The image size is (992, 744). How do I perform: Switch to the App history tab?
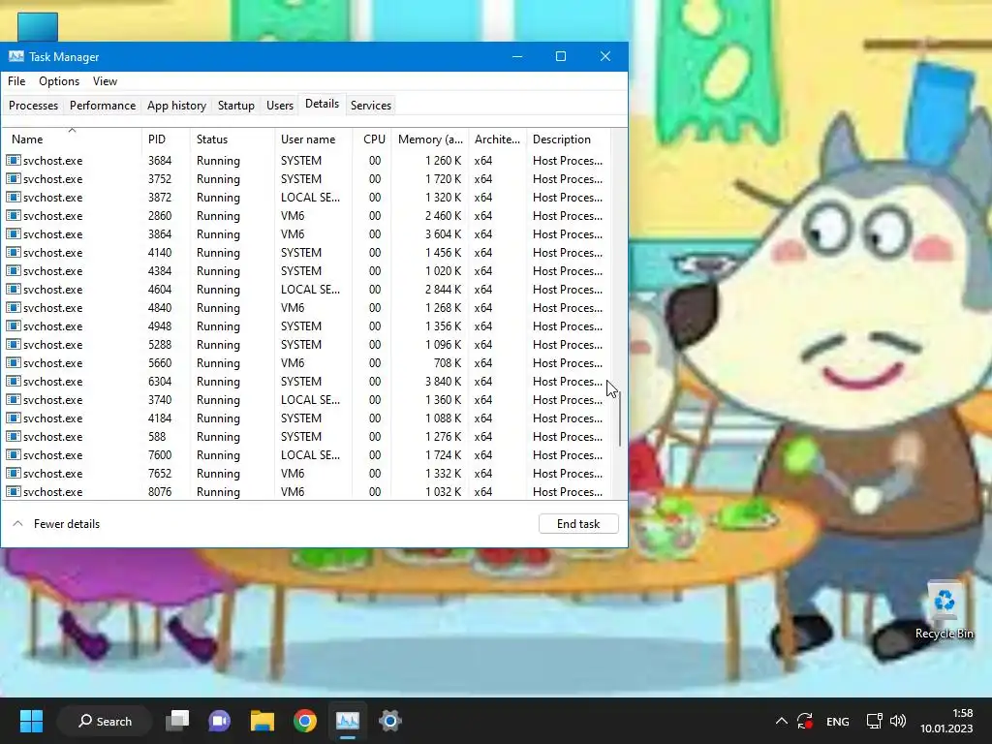point(176,105)
